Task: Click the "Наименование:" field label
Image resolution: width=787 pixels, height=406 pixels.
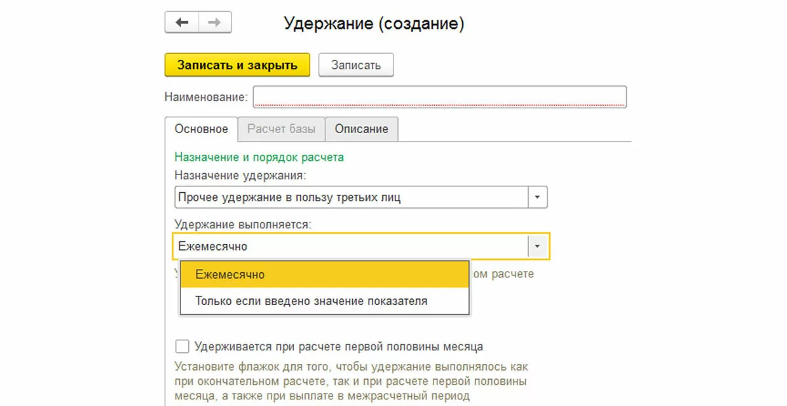Action: (206, 97)
